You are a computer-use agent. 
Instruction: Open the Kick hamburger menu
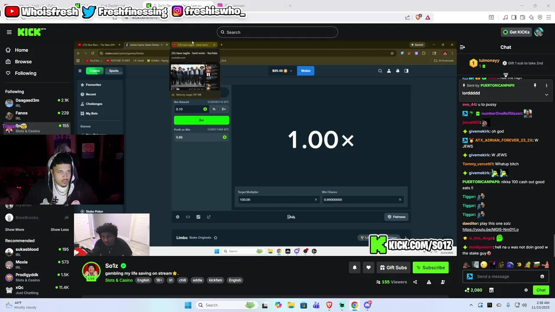[x=9, y=32]
